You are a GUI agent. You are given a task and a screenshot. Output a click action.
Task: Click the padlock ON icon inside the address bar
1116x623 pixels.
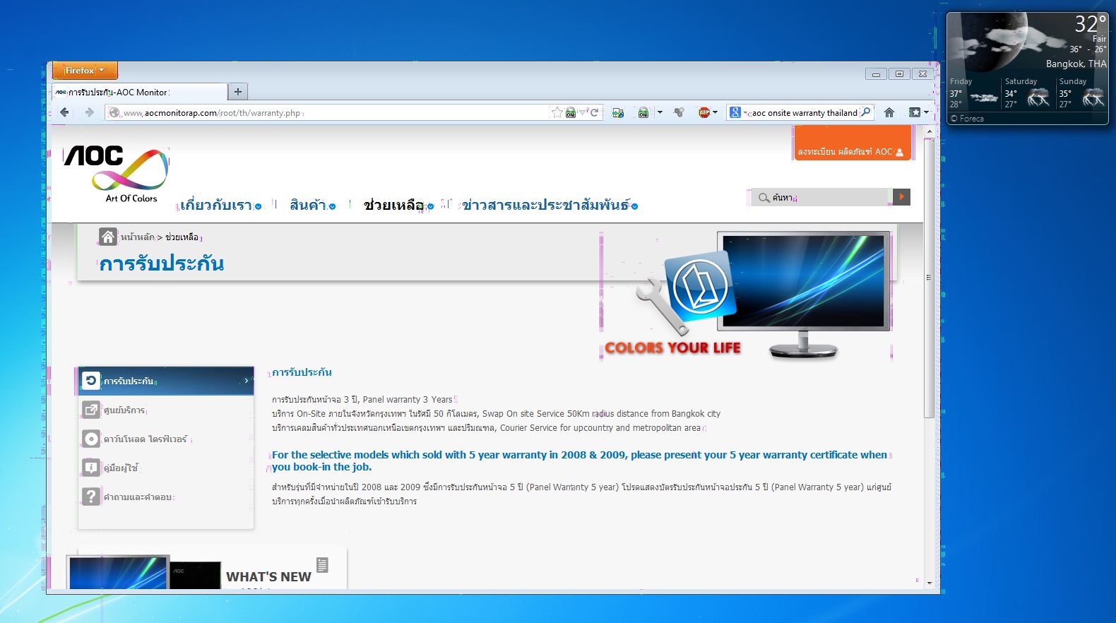(570, 112)
